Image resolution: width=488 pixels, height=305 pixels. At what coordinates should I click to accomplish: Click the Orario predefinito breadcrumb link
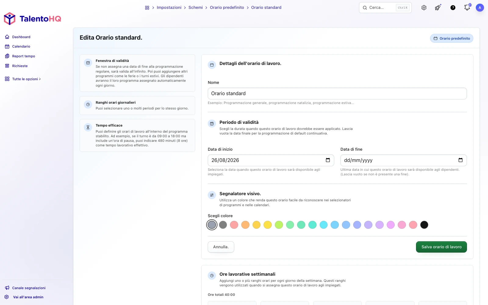point(227,8)
